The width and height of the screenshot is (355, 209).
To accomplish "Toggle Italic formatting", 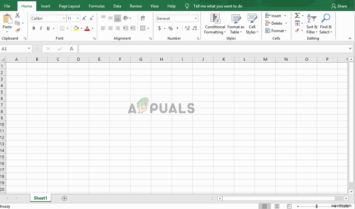I will (41, 28).
